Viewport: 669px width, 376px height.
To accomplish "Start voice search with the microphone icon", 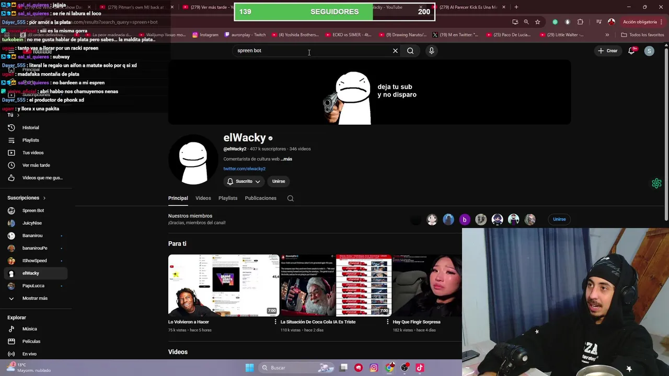I will coord(431,51).
